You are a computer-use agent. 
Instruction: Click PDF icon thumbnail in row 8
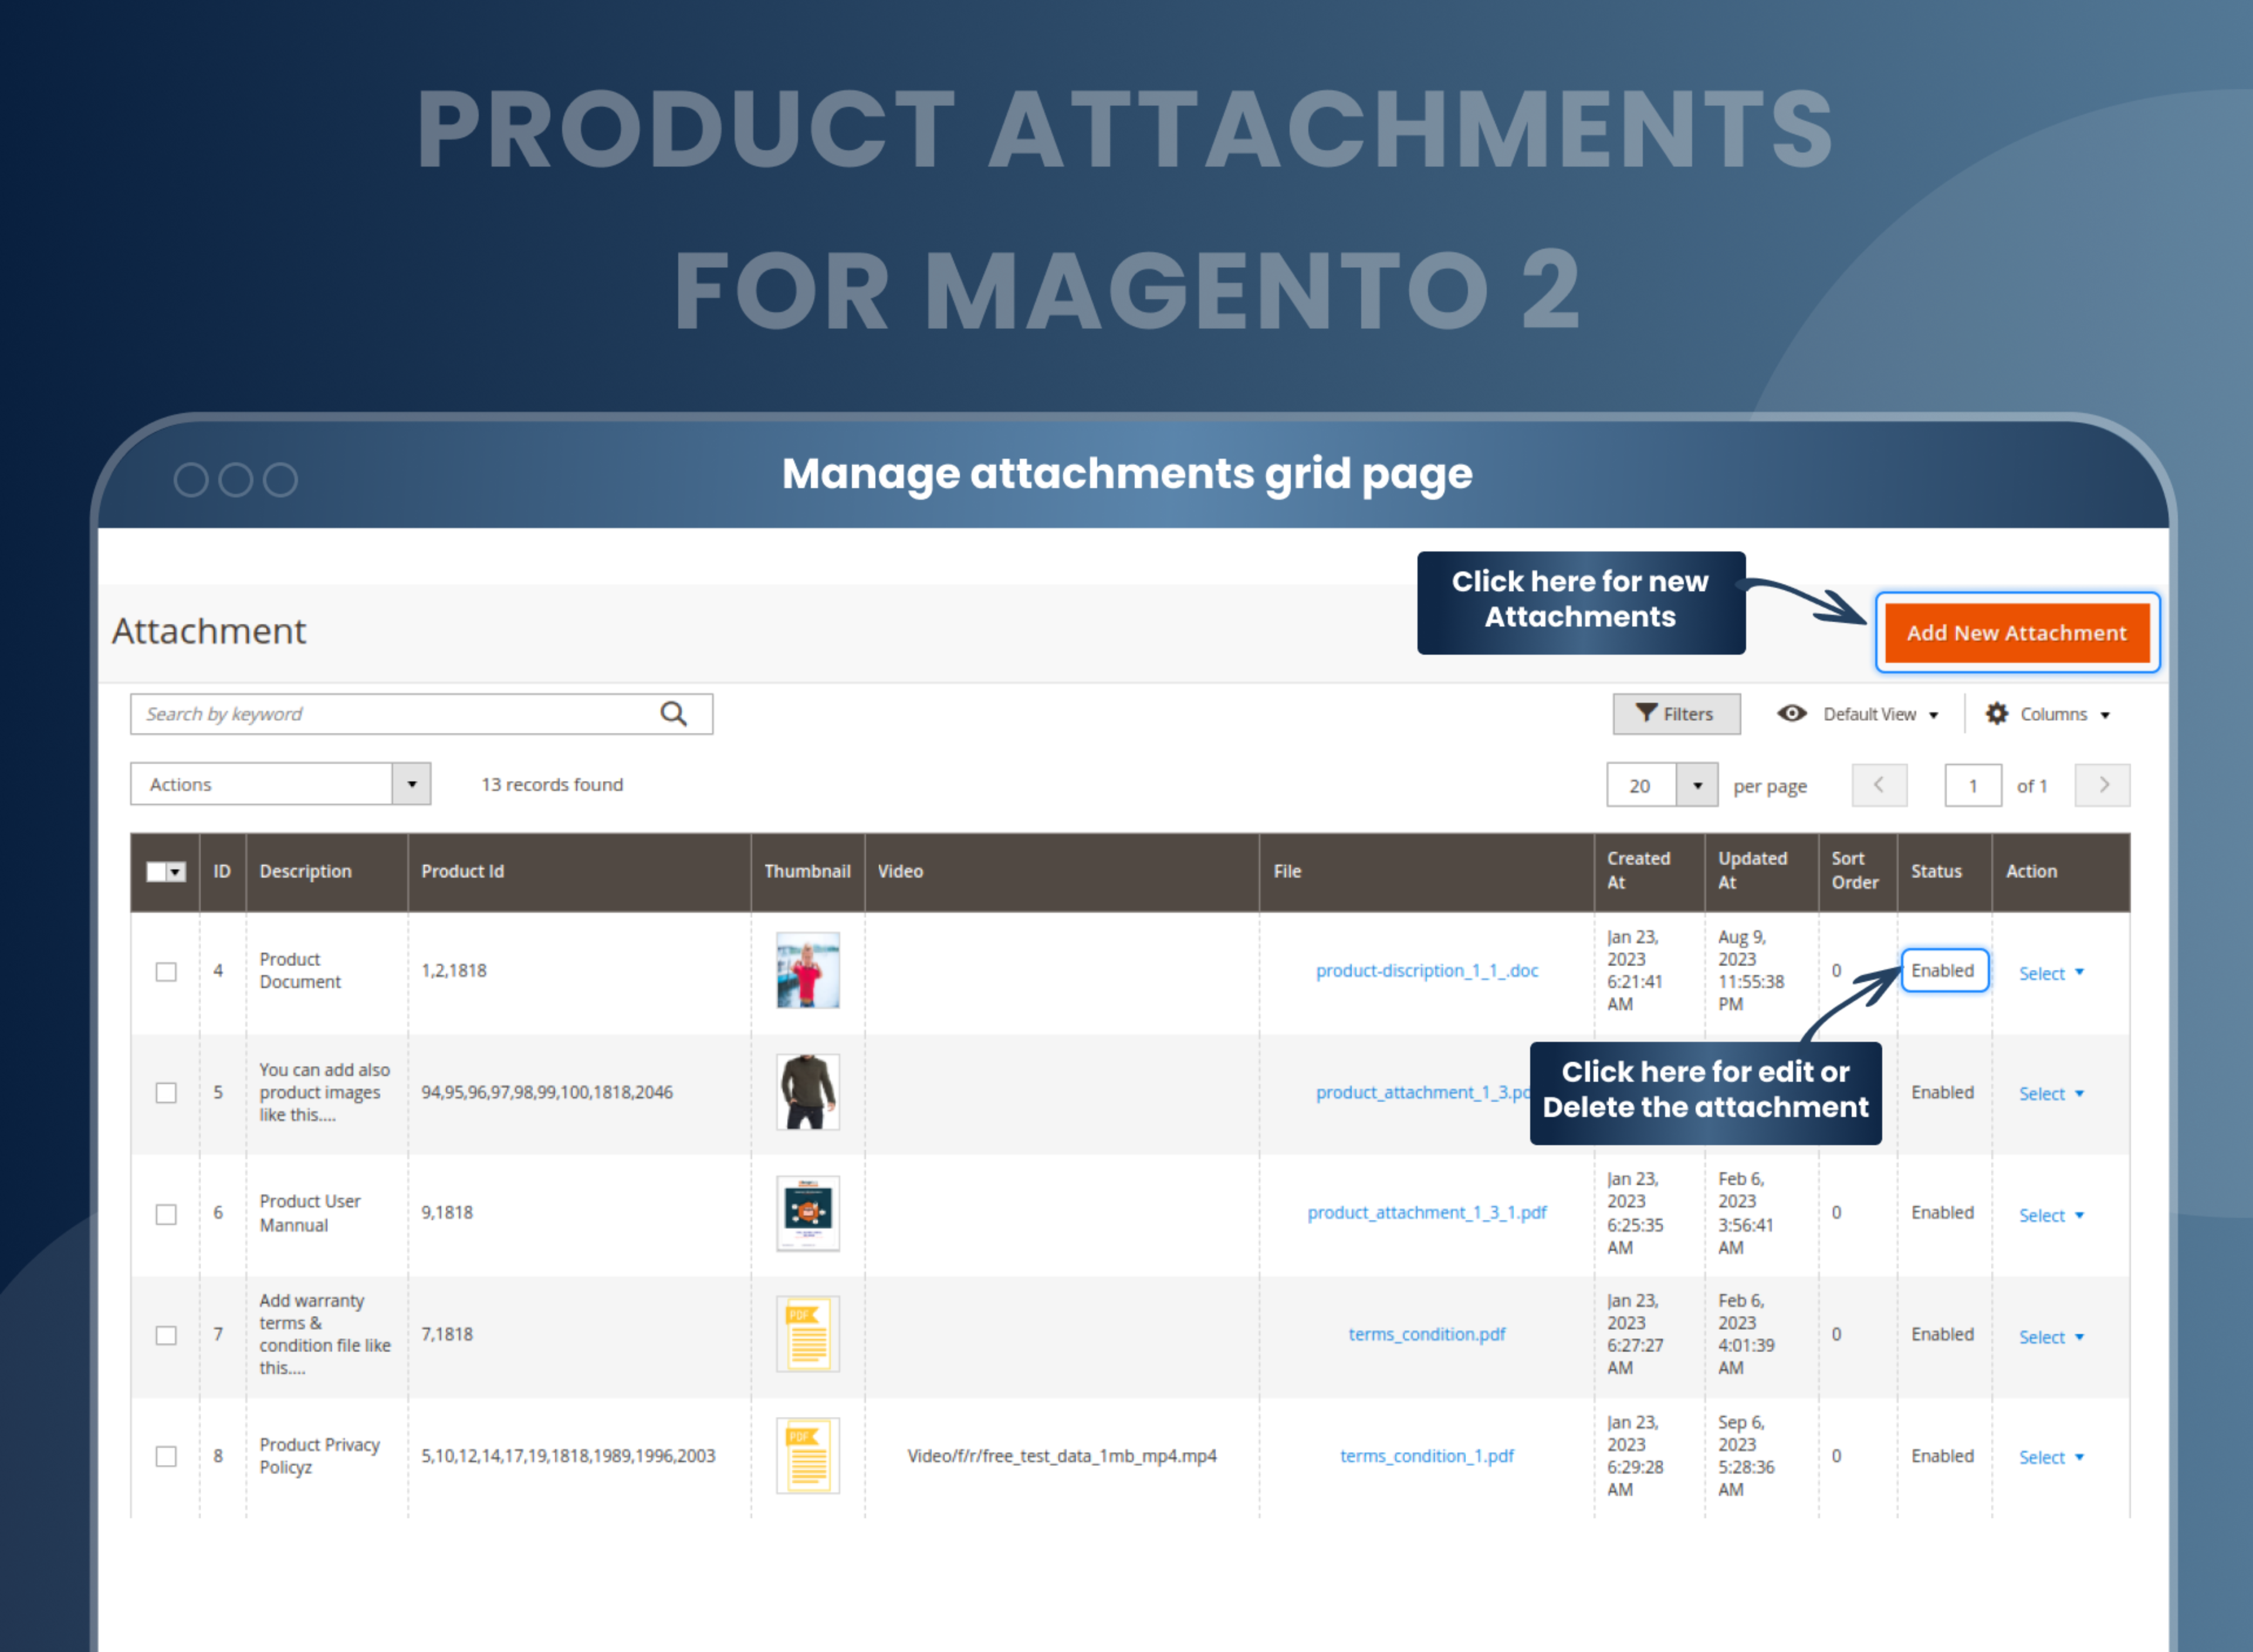pyautogui.click(x=808, y=1455)
